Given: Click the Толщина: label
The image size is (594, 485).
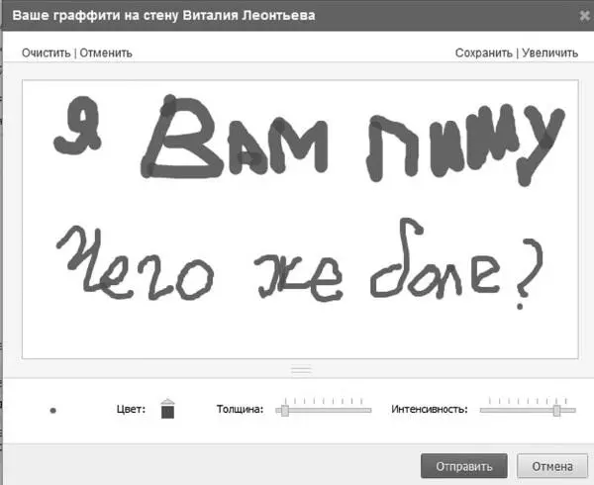Looking at the screenshot, I should click(240, 409).
